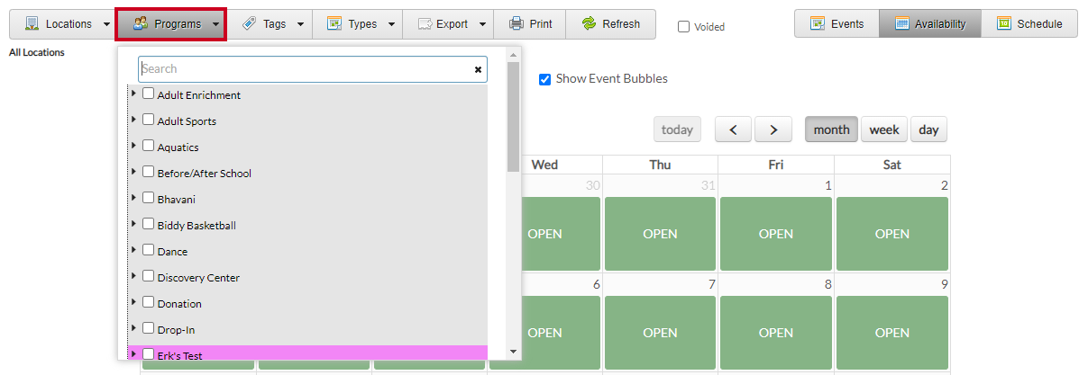Screen dimensions: 1088x375
Task: Switch to the Schedule view tab
Action: coord(1029,24)
